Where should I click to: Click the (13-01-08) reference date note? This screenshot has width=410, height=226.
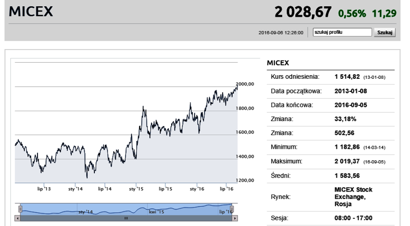[374, 78]
